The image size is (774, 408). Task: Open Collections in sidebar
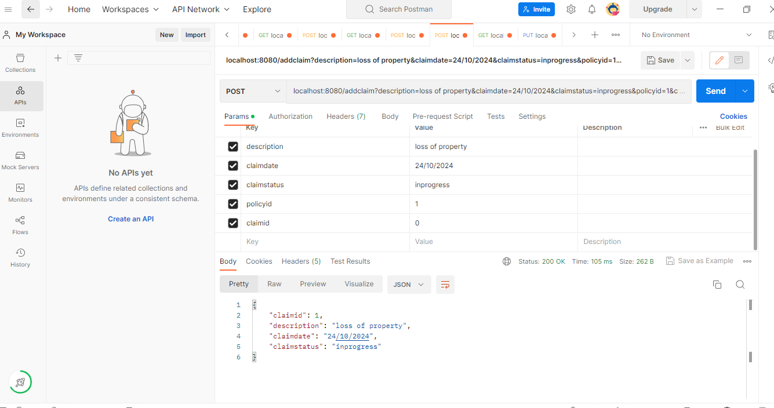click(20, 63)
